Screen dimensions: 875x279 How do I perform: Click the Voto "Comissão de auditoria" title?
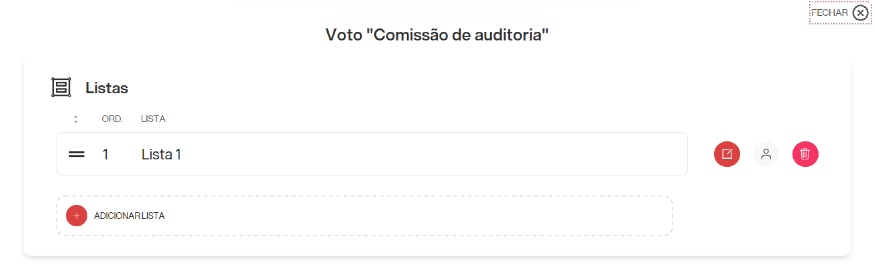click(437, 34)
